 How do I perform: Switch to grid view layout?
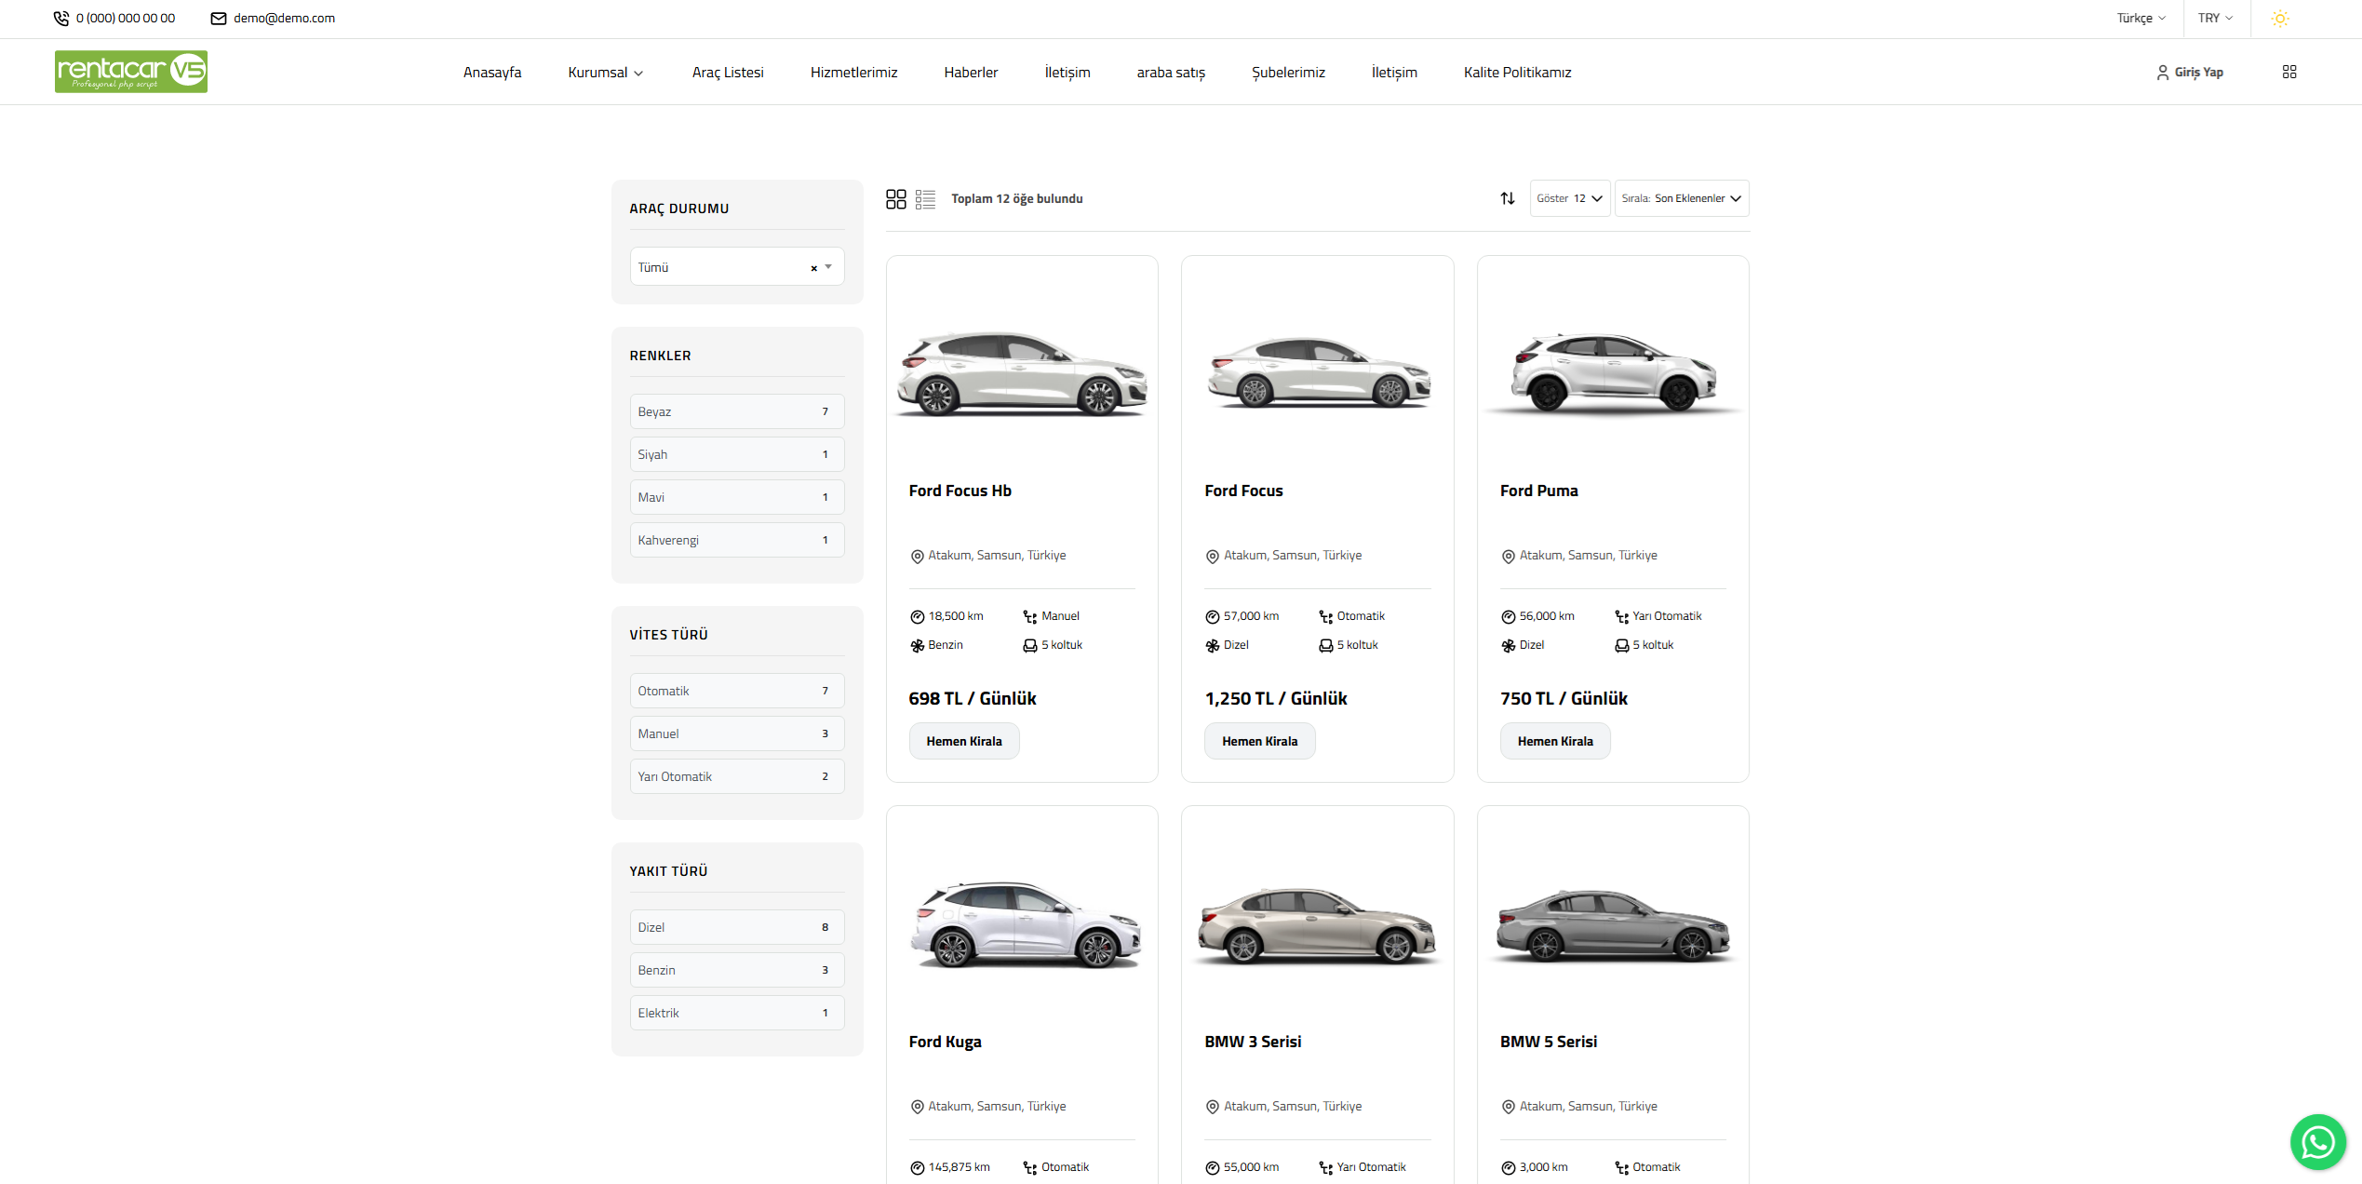(895, 199)
